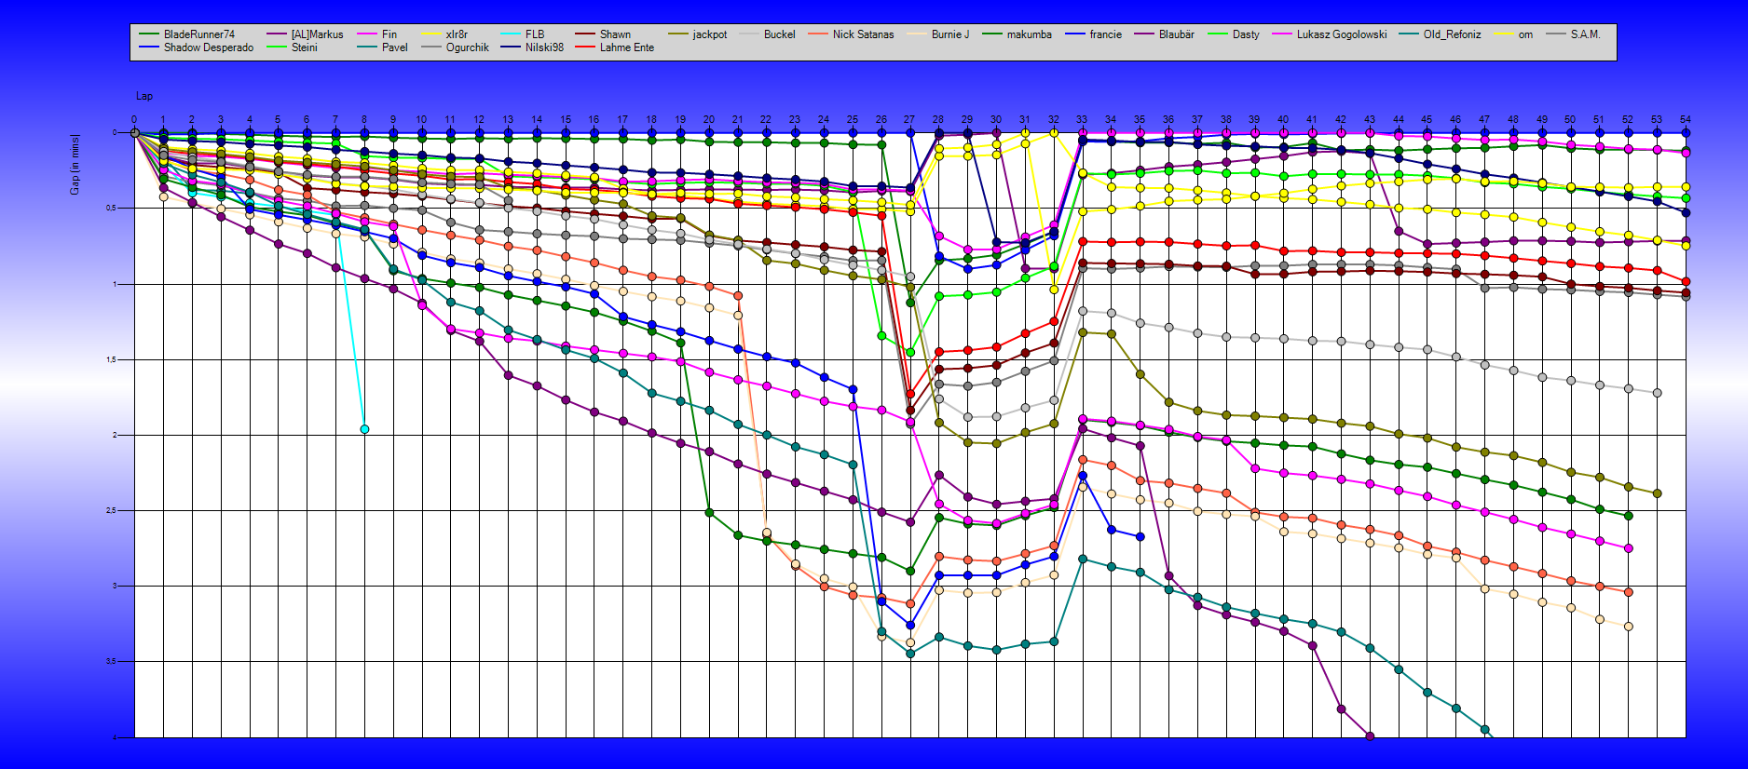This screenshot has width=1748, height=769.
Task: Pick makumba from the legend
Action: [x=1030, y=34]
